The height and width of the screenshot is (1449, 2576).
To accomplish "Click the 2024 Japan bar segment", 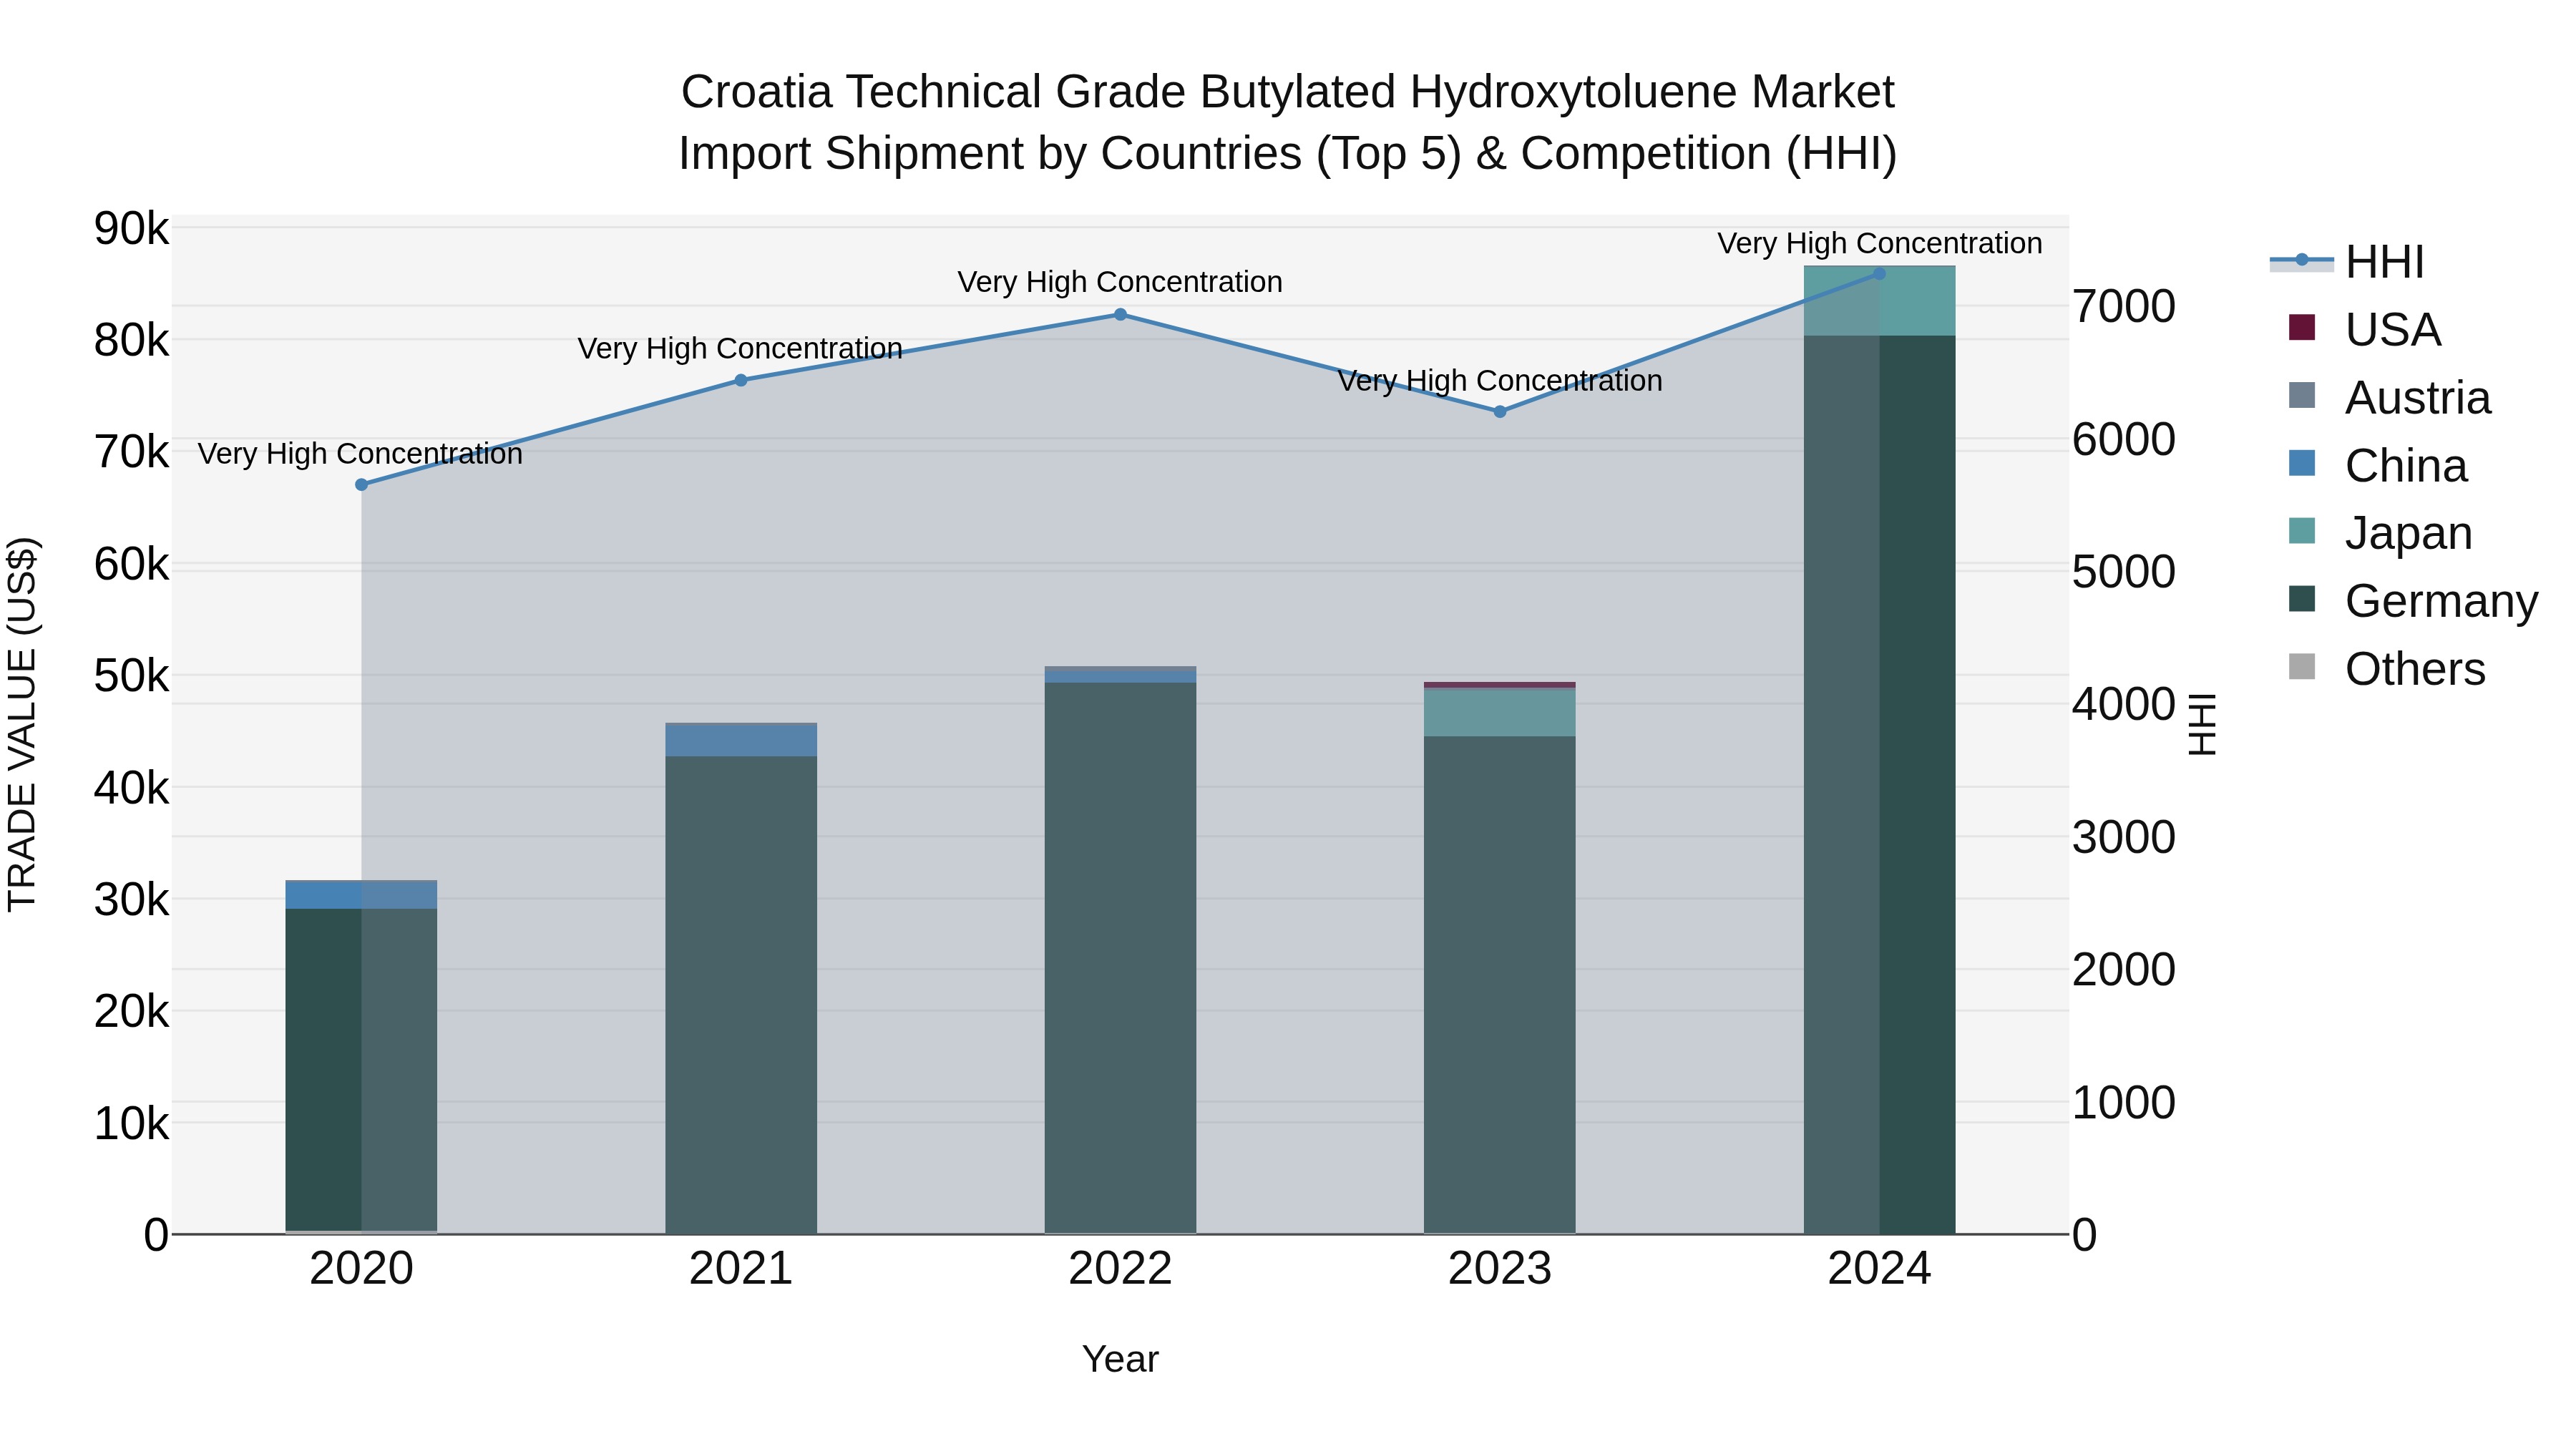I will point(1880,301).
